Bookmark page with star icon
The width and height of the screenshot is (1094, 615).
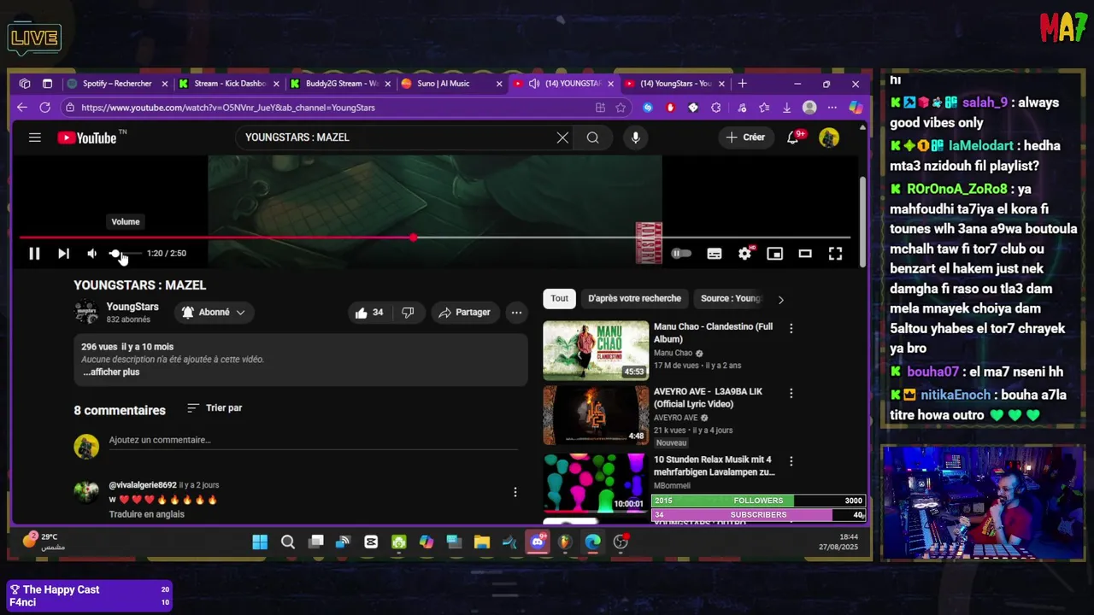[x=621, y=108]
